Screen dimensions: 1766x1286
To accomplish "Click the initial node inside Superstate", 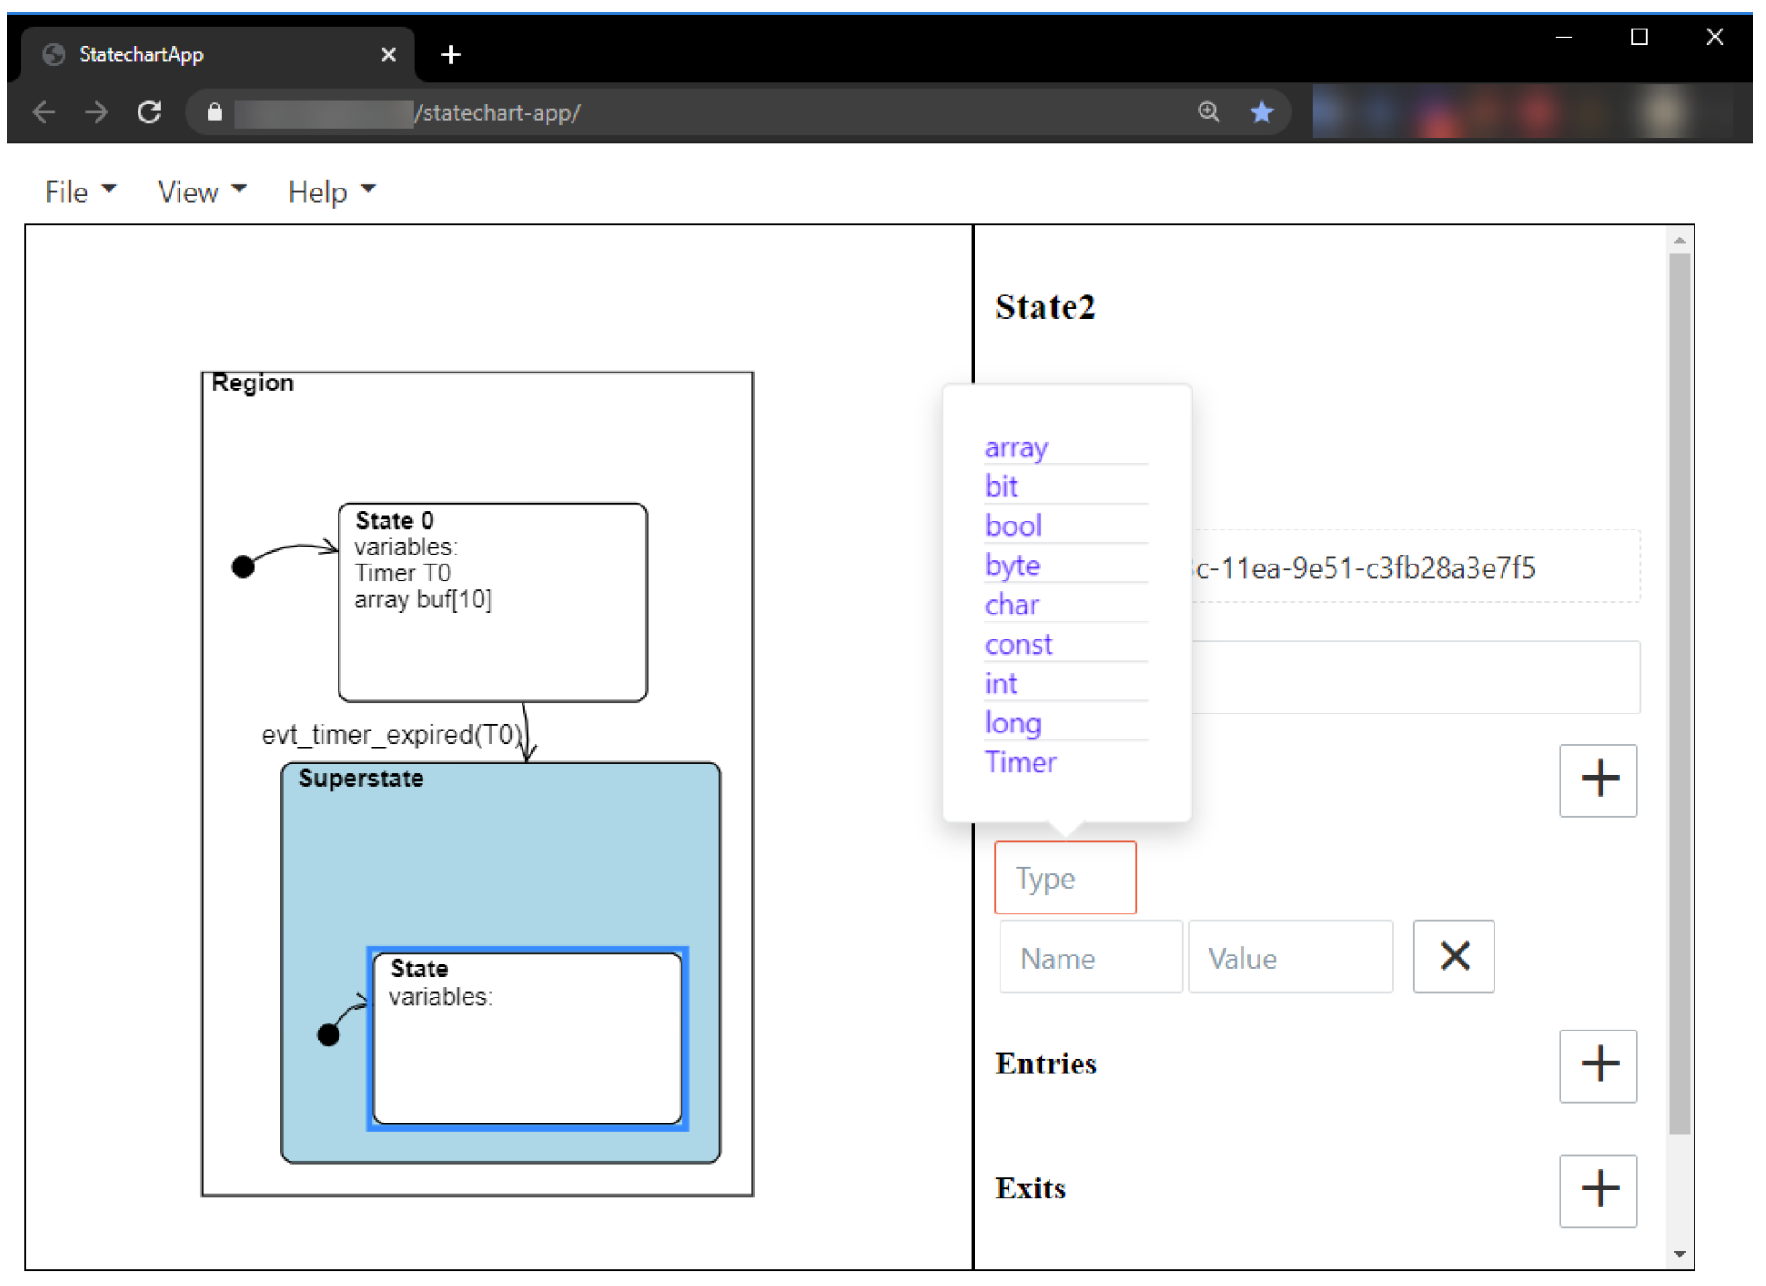I will coord(329,1035).
